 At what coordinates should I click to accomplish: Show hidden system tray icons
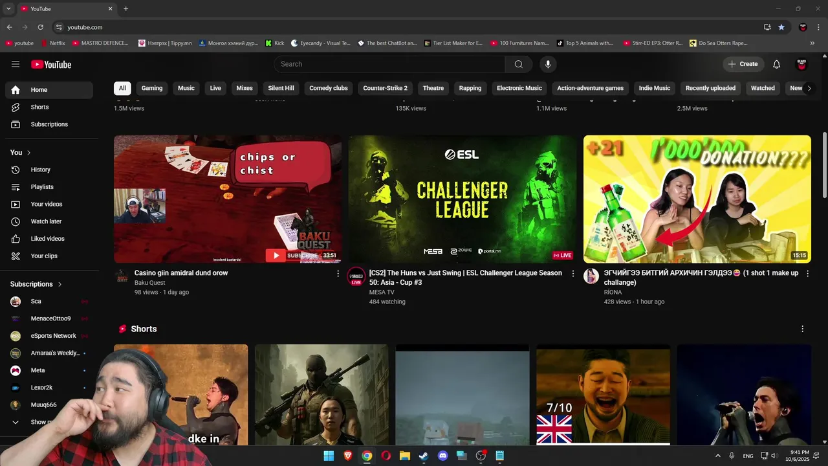tap(717, 456)
